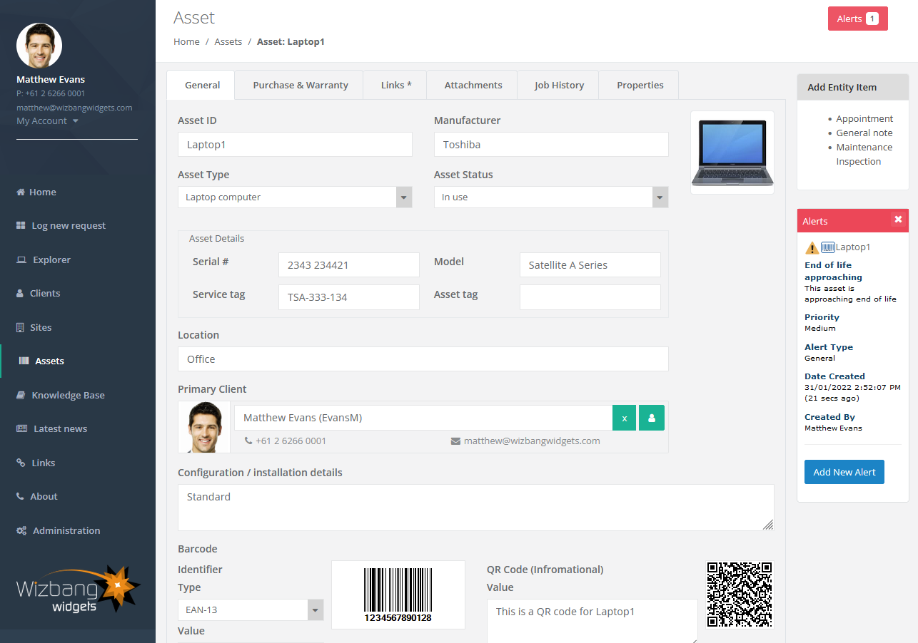Viewport: 918px width, 643px height.
Task: Click the Clients person icon in sidebar
Action: [x=20, y=293]
